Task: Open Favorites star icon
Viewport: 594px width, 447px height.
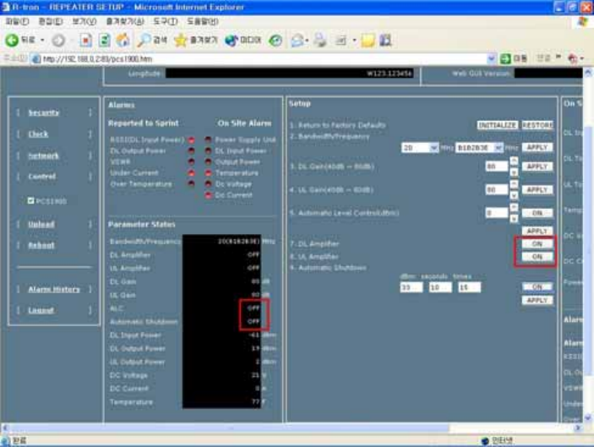Action: [181, 41]
